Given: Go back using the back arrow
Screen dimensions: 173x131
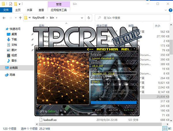Looking at the screenshot, I should [x=4, y=18].
